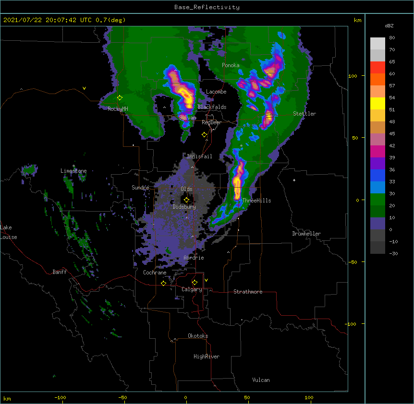Click the yellow marker below Cochrane
Image resolution: width=414 pixels, height=404 pixels.
point(163,283)
